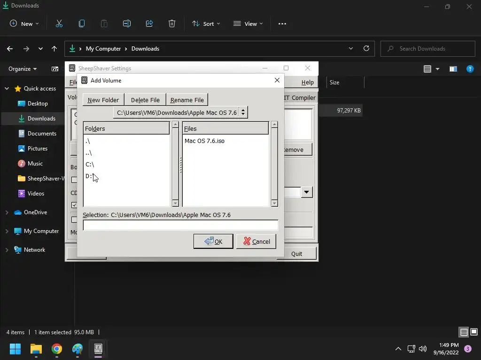The width and height of the screenshot is (481, 360).
Task: Expand the Network tree node
Action: pos(7,250)
